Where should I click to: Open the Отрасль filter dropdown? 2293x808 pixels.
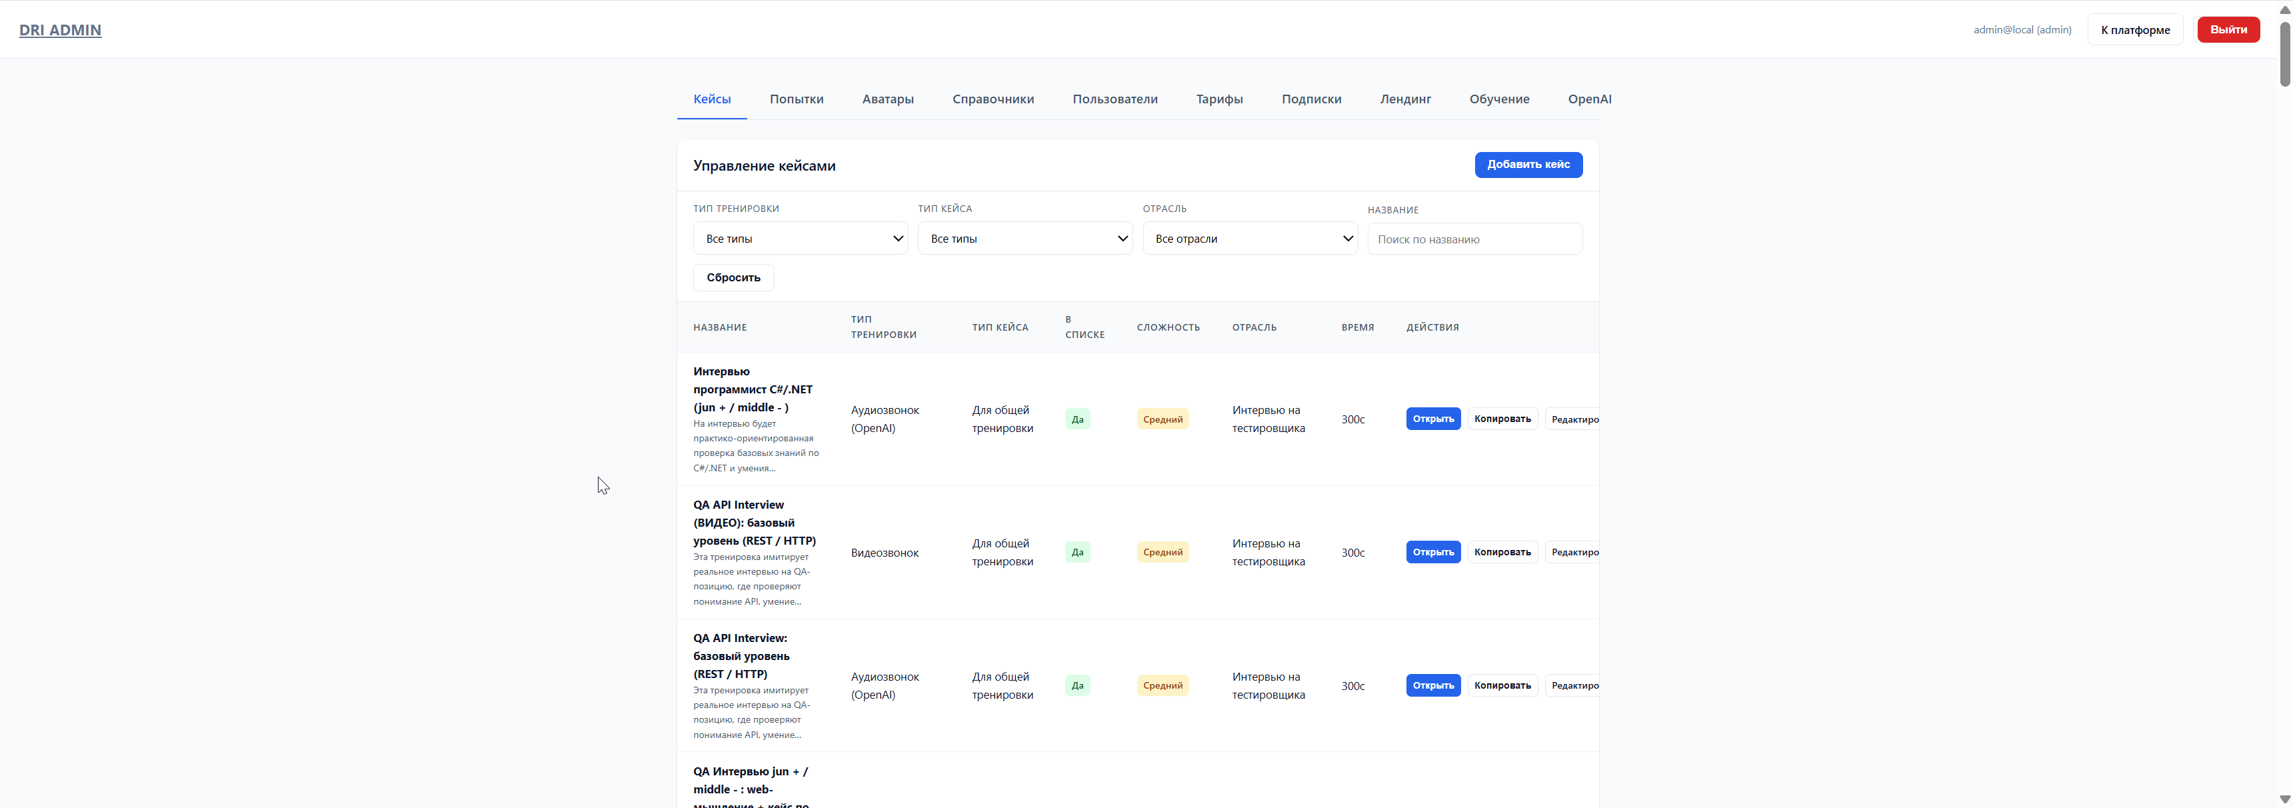pyautogui.click(x=1249, y=239)
